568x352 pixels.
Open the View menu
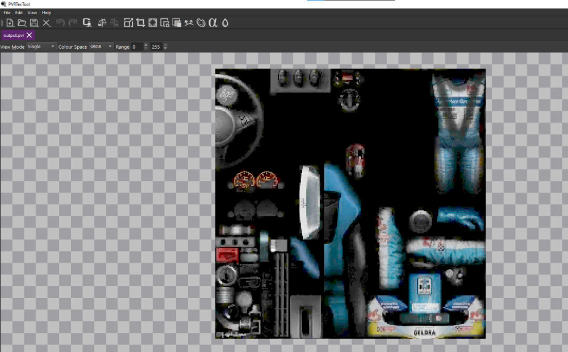32,12
